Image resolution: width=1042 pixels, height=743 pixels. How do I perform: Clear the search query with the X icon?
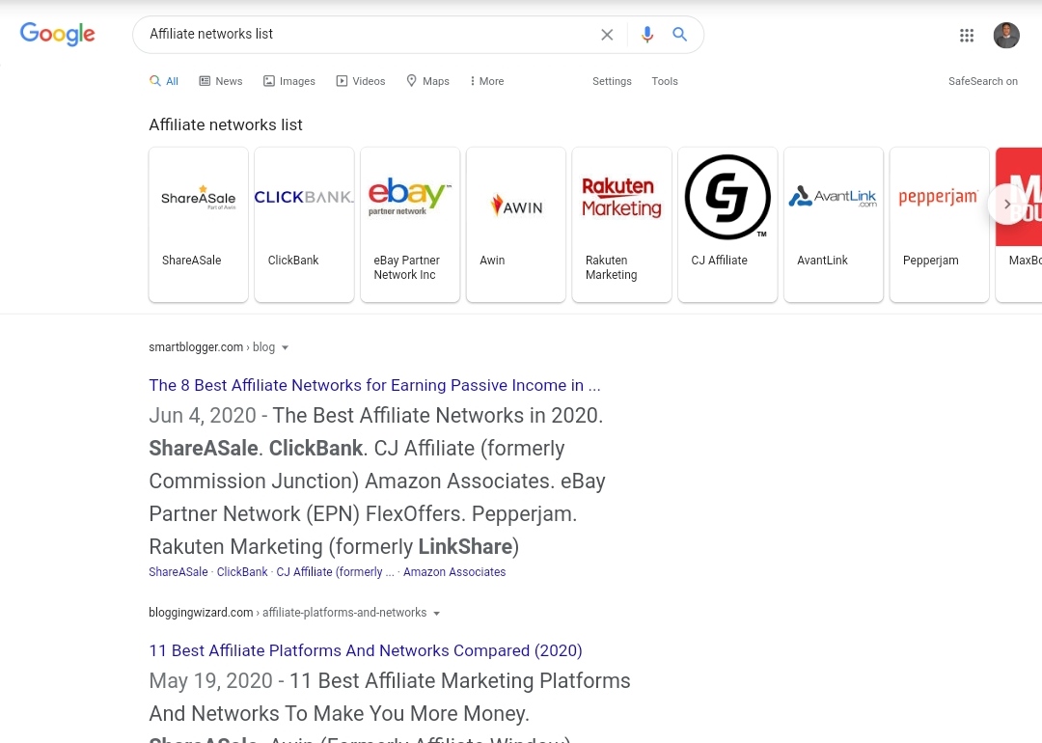click(607, 34)
